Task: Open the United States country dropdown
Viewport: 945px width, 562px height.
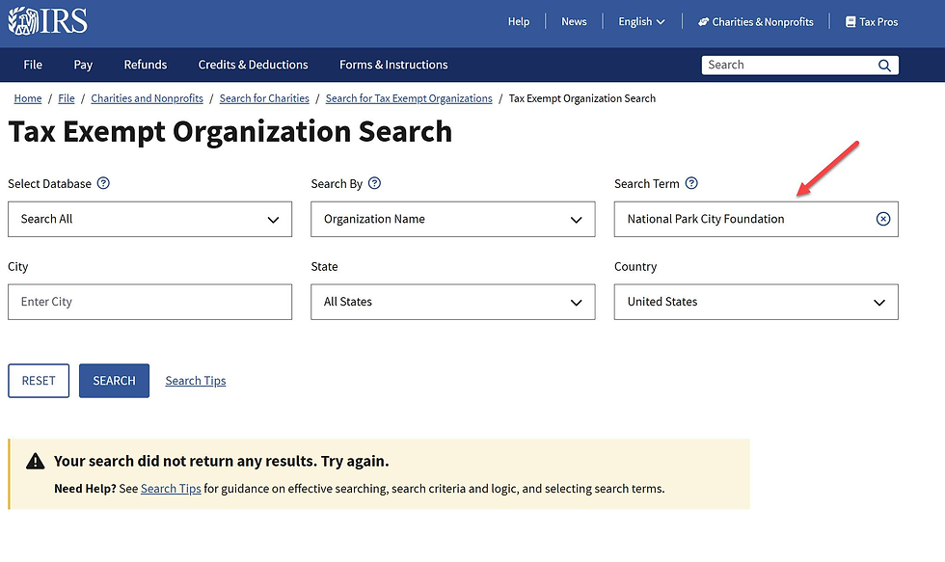Action: point(755,302)
